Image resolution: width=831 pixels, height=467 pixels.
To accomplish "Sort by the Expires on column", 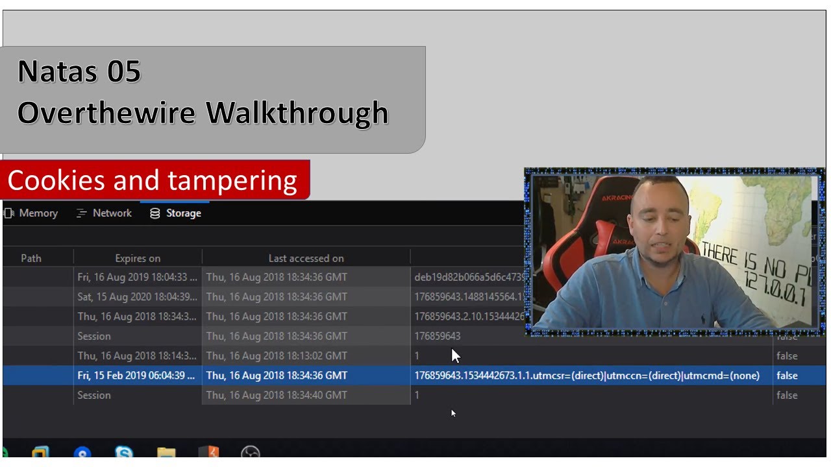I will click(x=138, y=258).
